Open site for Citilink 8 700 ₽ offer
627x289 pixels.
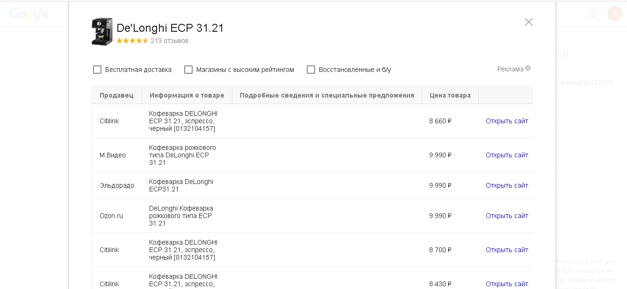coord(507,250)
